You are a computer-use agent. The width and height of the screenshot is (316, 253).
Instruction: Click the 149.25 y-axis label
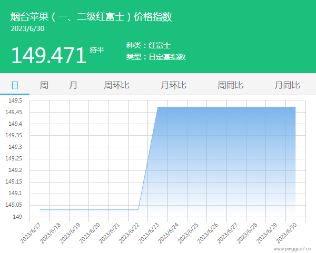[13, 158]
